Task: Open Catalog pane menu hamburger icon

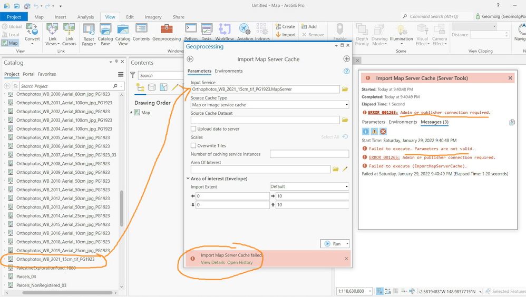Action: pos(121,74)
